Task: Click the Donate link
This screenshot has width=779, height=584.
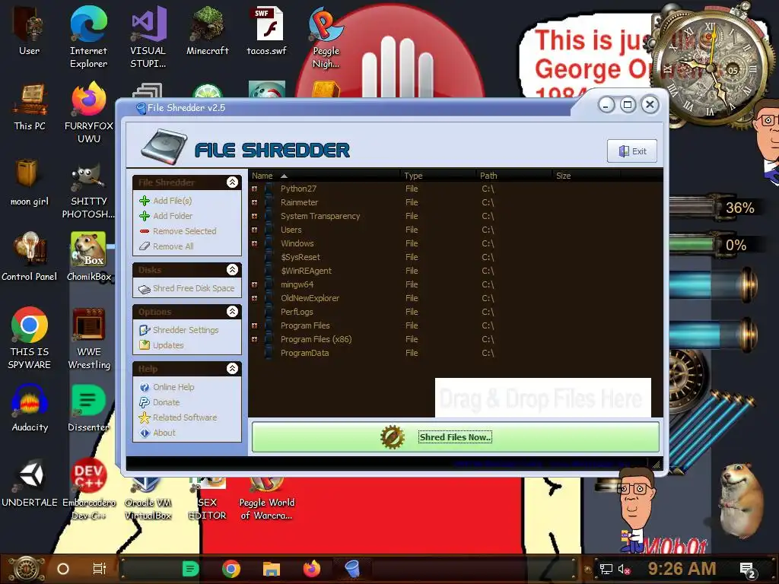Action: pyautogui.click(x=166, y=402)
